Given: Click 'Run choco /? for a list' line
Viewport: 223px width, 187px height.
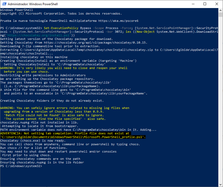Looking at the screenshot, I should 34,148.
